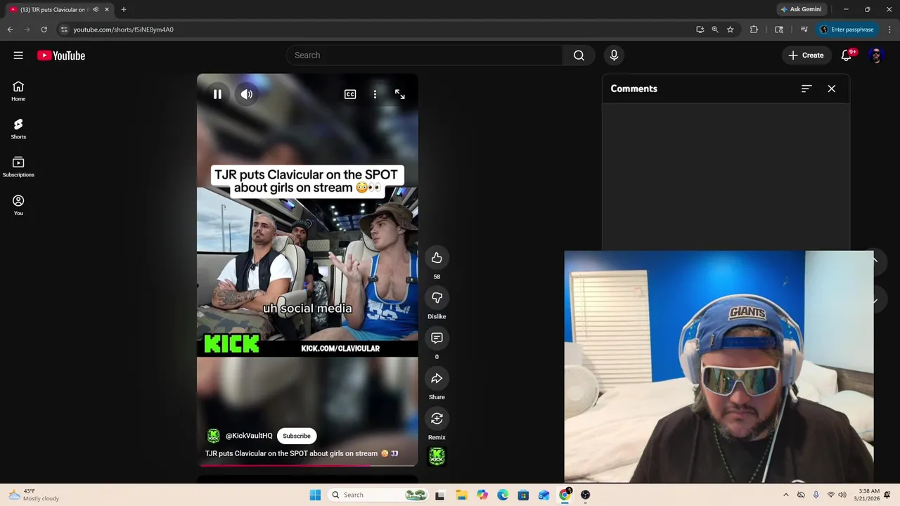View site information in address bar
The height and width of the screenshot is (506, 900).
64,30
